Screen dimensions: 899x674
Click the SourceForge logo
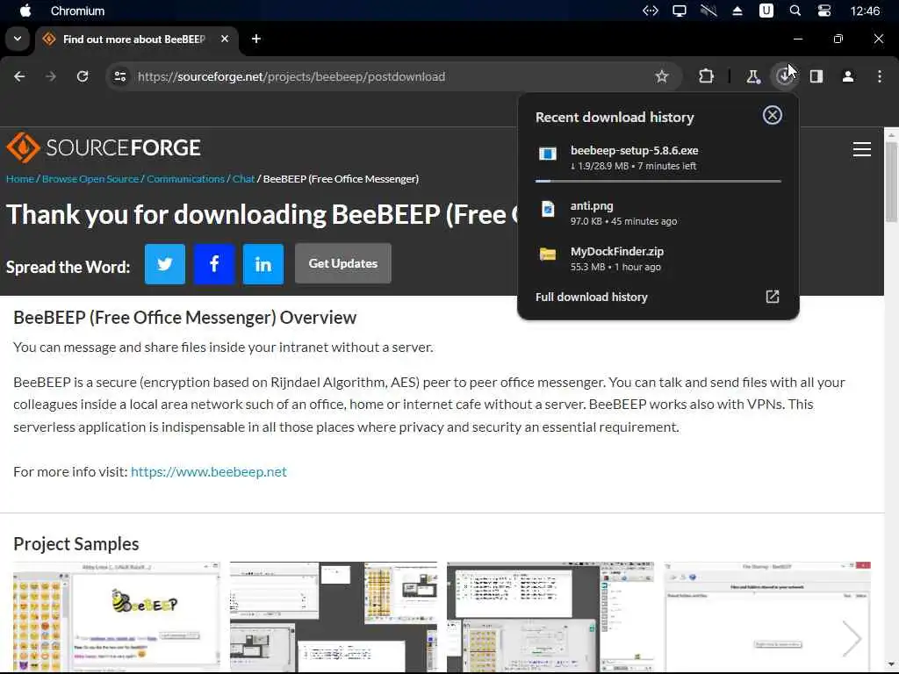pyautogui.click(x=104, y=147)
